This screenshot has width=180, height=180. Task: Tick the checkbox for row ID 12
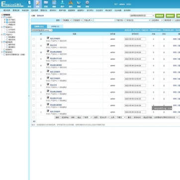(x=34, y=39)
